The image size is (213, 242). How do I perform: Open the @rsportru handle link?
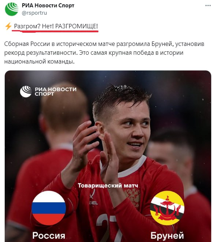tap(34, 13)
